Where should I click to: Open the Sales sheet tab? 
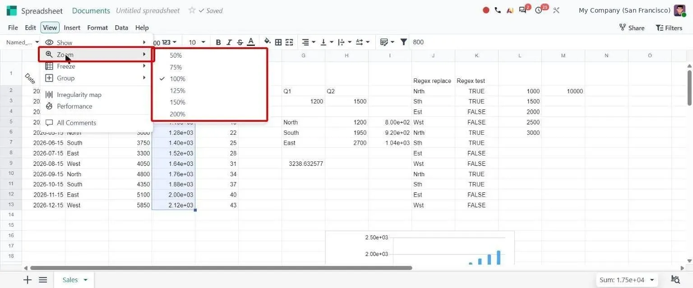click(x=74, y=280)
